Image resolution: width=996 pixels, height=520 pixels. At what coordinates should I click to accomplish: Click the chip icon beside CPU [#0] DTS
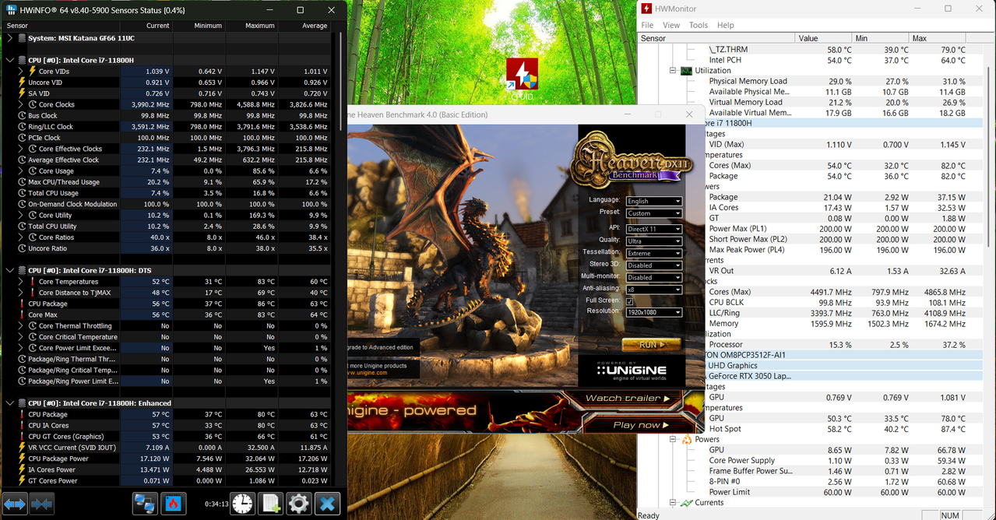22,270
